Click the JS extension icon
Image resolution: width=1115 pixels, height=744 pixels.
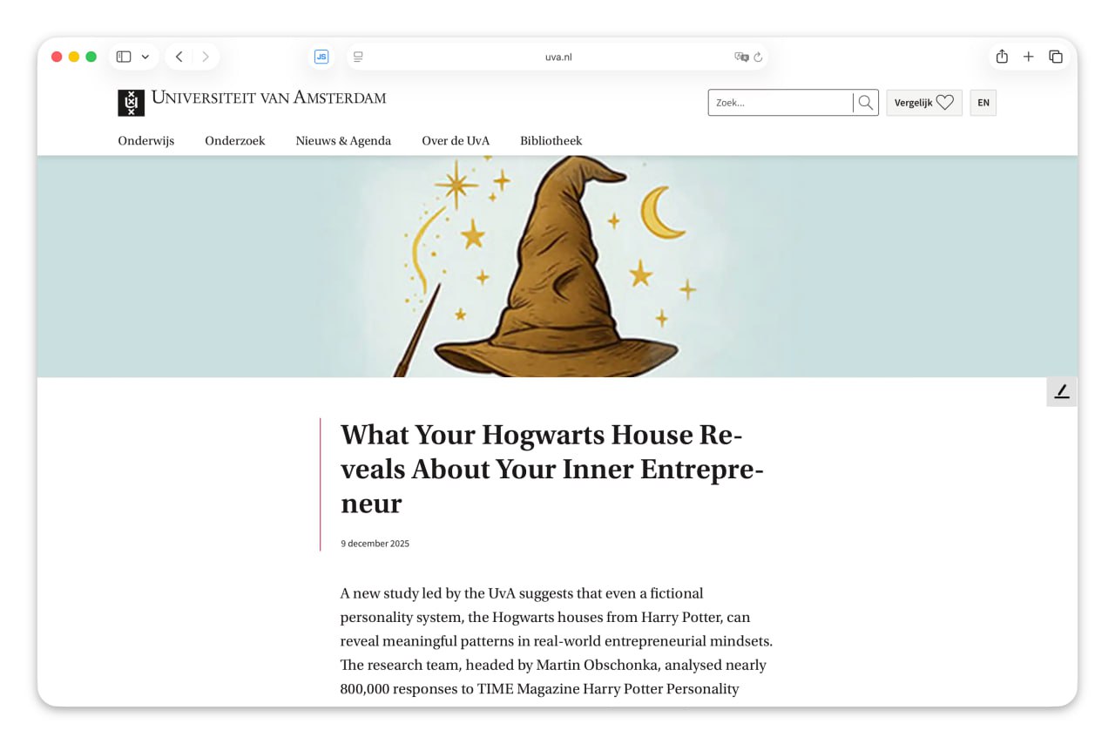[x=321, y=57]
